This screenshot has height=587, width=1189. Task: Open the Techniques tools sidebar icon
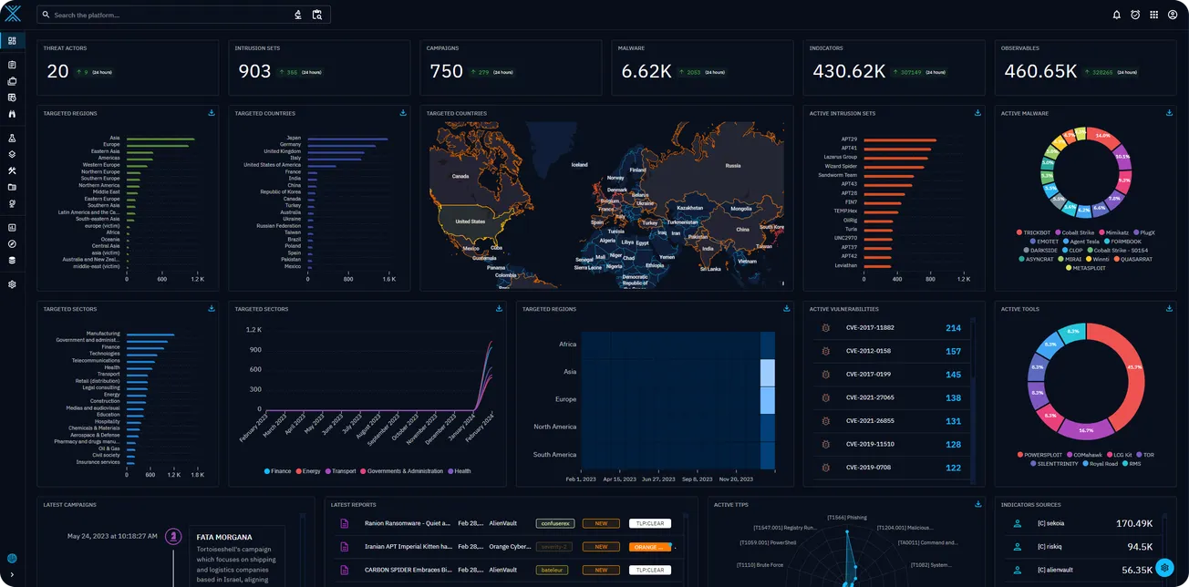click(12, 170)
